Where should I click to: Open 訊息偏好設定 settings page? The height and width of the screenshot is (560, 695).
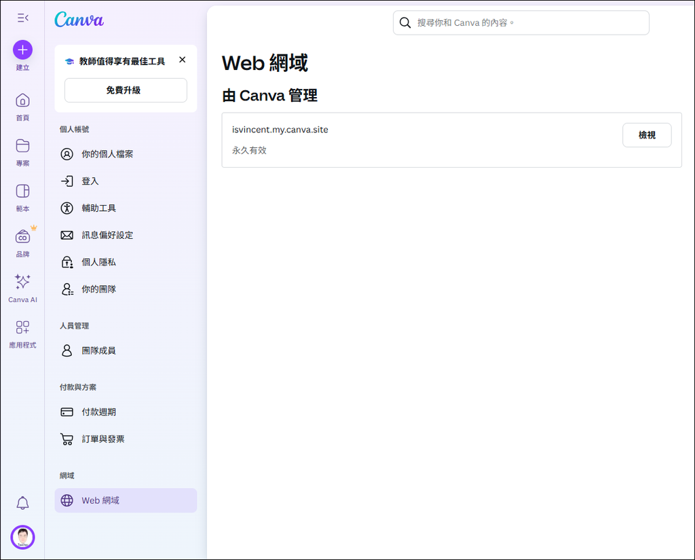point(126,235)
